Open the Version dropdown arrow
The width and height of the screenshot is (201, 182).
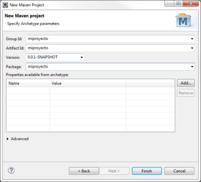pyautogui.click(x=82, y=57)
